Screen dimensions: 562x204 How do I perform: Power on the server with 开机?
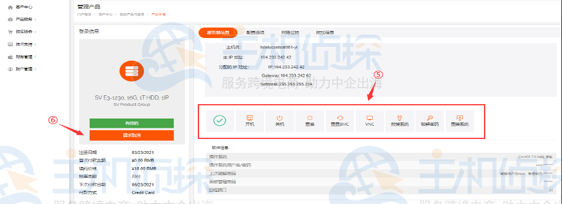tap(250, 121)
